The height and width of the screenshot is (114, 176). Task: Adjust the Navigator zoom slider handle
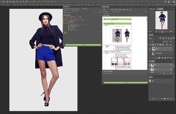[x=162, y=32]
